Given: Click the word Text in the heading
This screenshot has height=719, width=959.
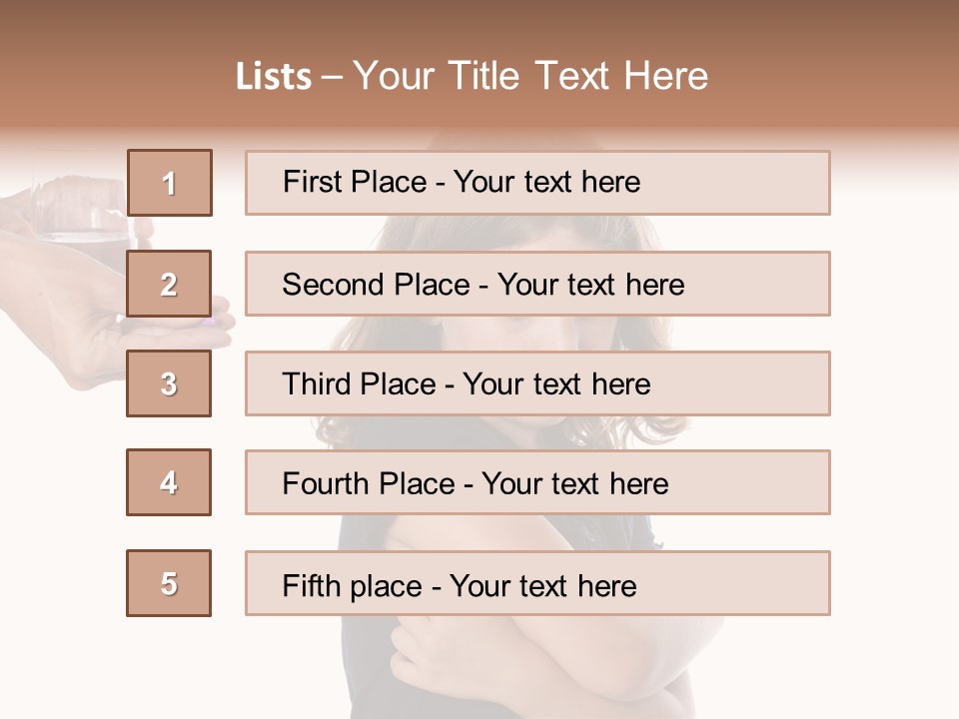Looking at the screenshot, I should pos(571,77).
